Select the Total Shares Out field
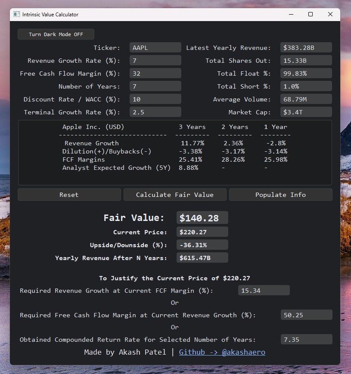This screenshot has height=374, width=351. 306,60
